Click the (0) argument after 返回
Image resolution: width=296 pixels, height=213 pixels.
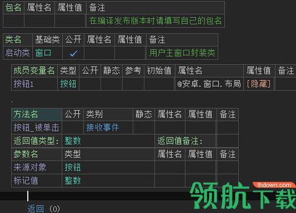coord(54,209)
